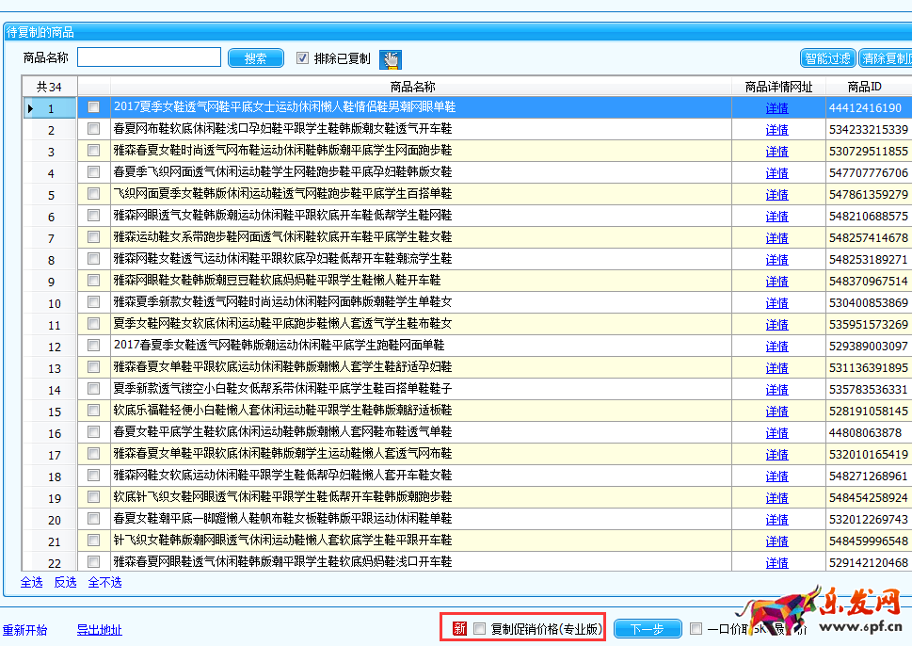Click 下一步 to proceed
Viewport: 912px width, 646px height.
coord(648,629)
